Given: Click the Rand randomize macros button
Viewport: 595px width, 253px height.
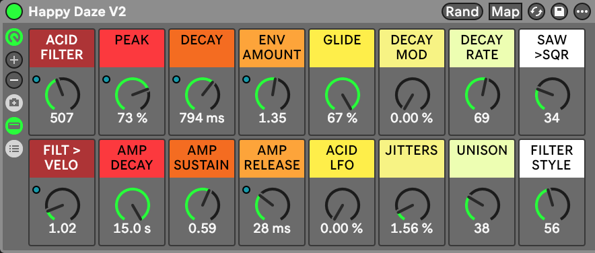Looking at the screenshot, I should (462, 11).
